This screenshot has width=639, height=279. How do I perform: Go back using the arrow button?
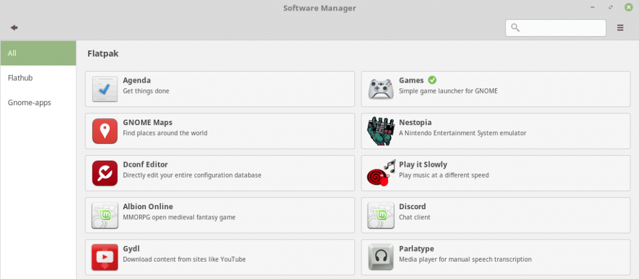click(x=14, y=27)
